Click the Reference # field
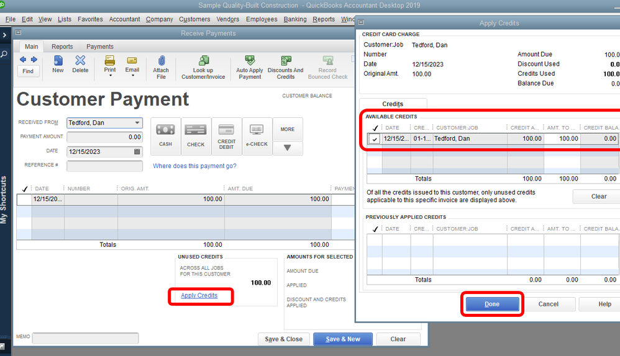The height and width of the screenshot is (356, 620). [105, 166]
